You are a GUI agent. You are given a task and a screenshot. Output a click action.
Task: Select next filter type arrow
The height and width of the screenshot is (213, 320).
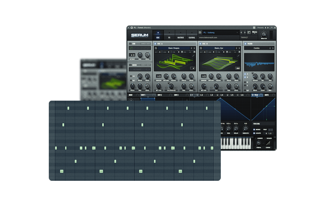pos(273,48)
